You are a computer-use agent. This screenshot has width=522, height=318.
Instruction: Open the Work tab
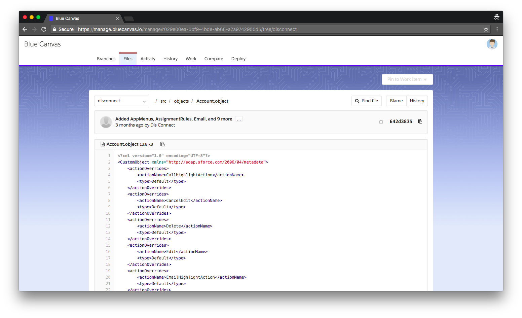click(191, 59)
